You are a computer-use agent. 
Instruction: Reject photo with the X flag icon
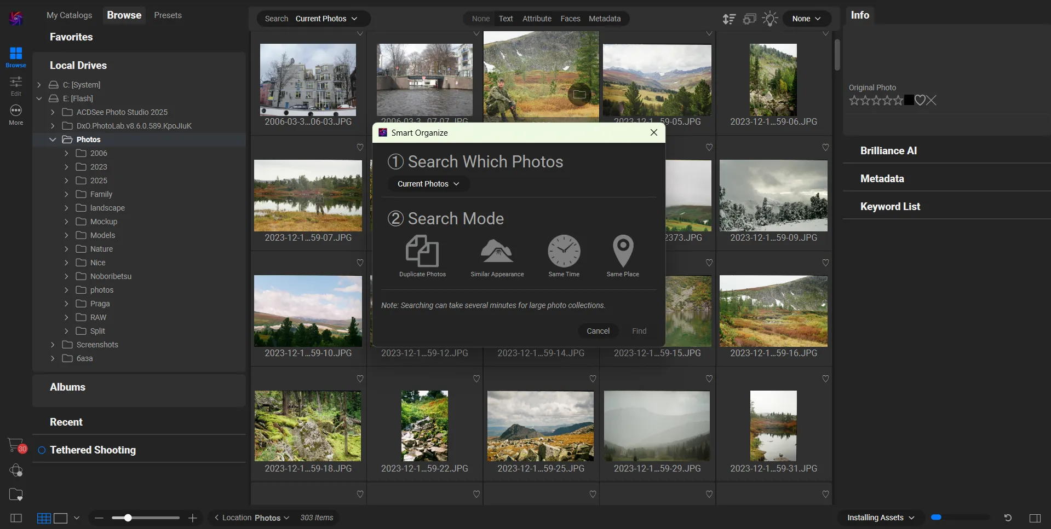tap(932, 100)
